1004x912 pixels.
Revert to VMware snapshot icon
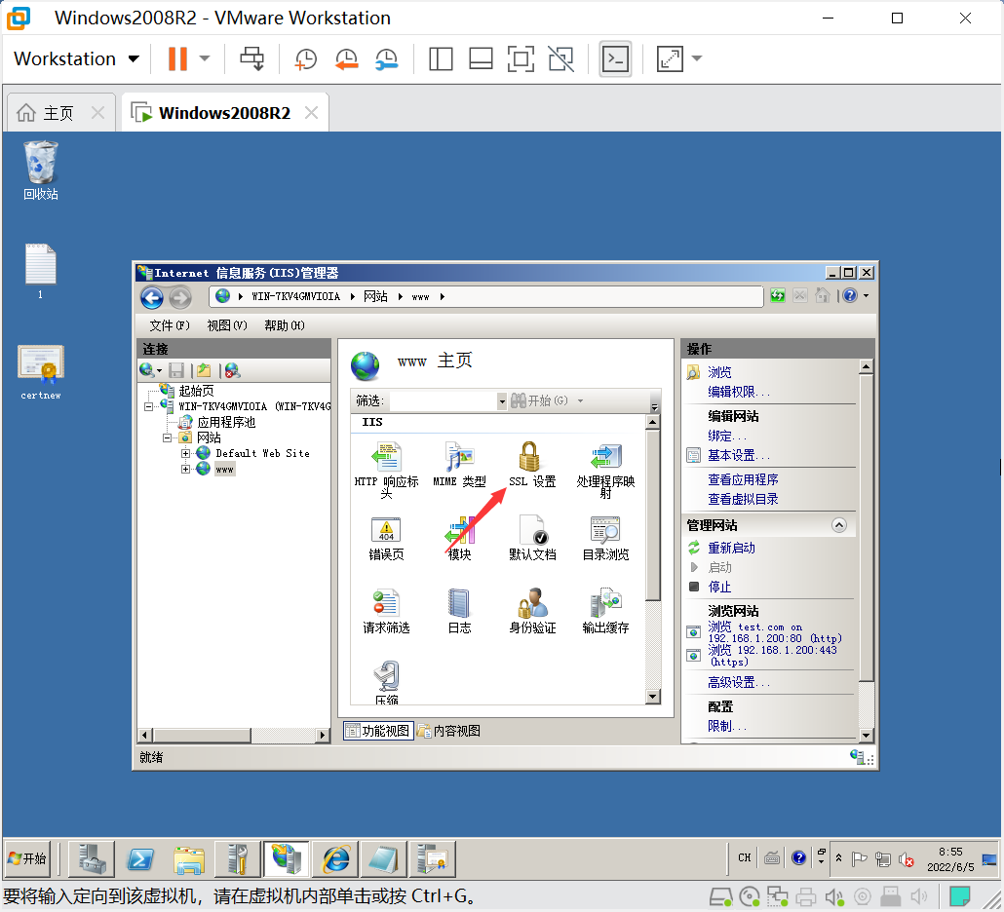point(346,58)
